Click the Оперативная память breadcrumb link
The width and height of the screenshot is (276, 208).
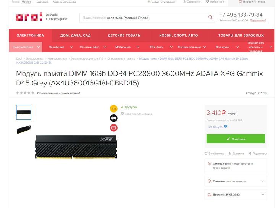121,59
